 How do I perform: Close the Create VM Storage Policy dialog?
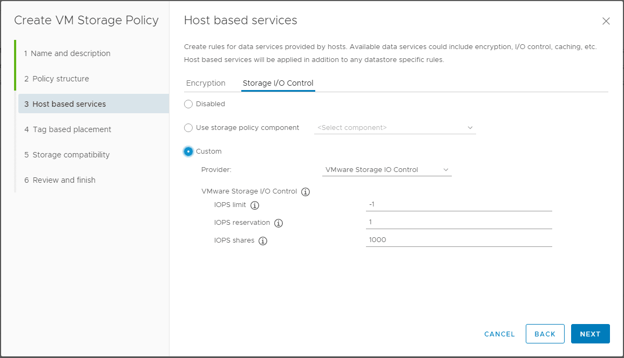[x=606, y=21]
